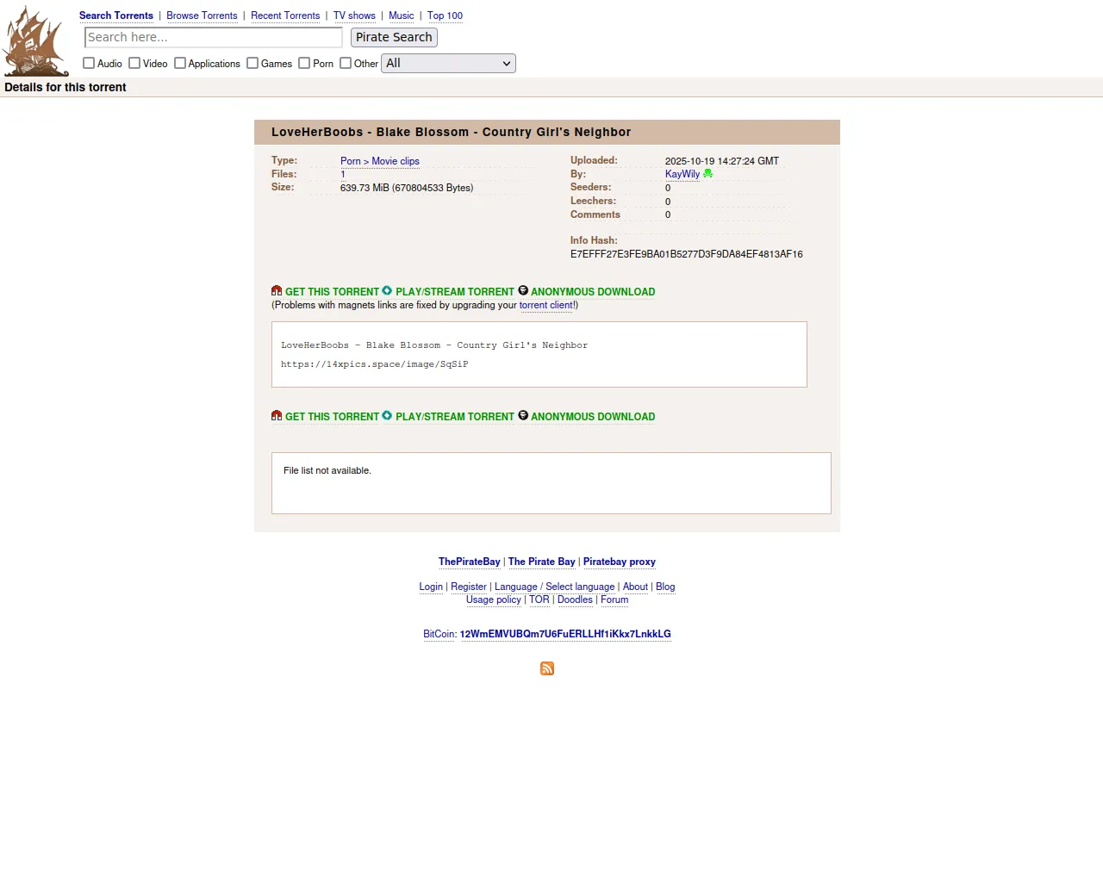Click the Seeders label

[591, 187]
